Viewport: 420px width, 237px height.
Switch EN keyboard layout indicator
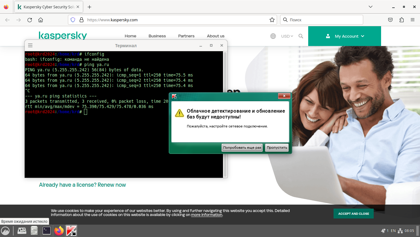(393, 231)
